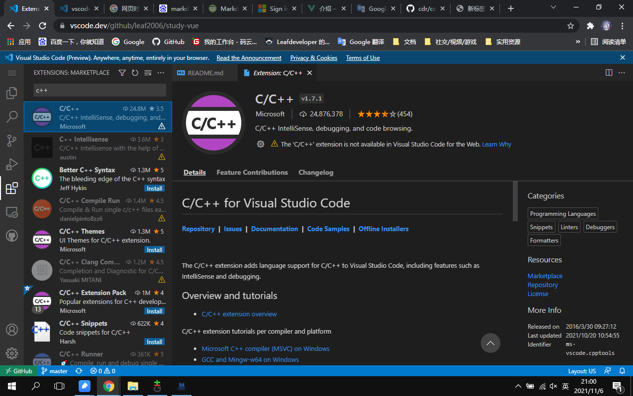Screen dimensions: 633x396
Task: Click the scroll-to-top round arrow button
Action: tap(490, 343)
